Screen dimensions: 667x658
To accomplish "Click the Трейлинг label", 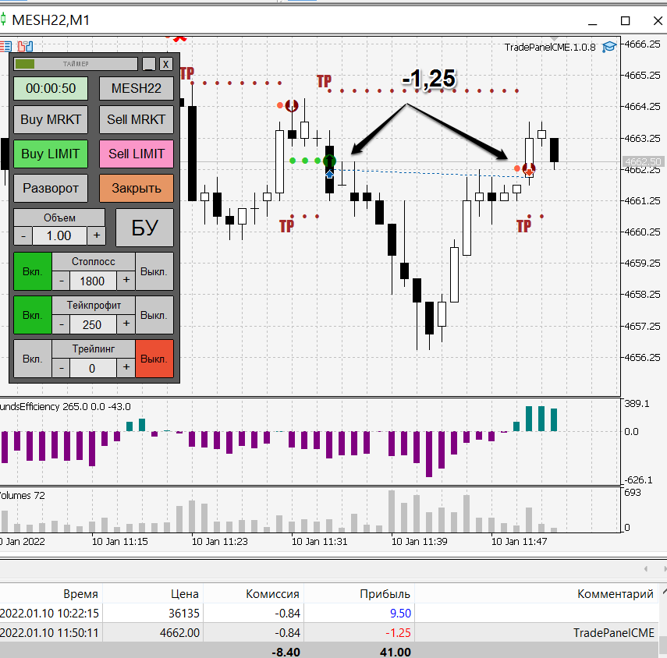I will (94, 349).
